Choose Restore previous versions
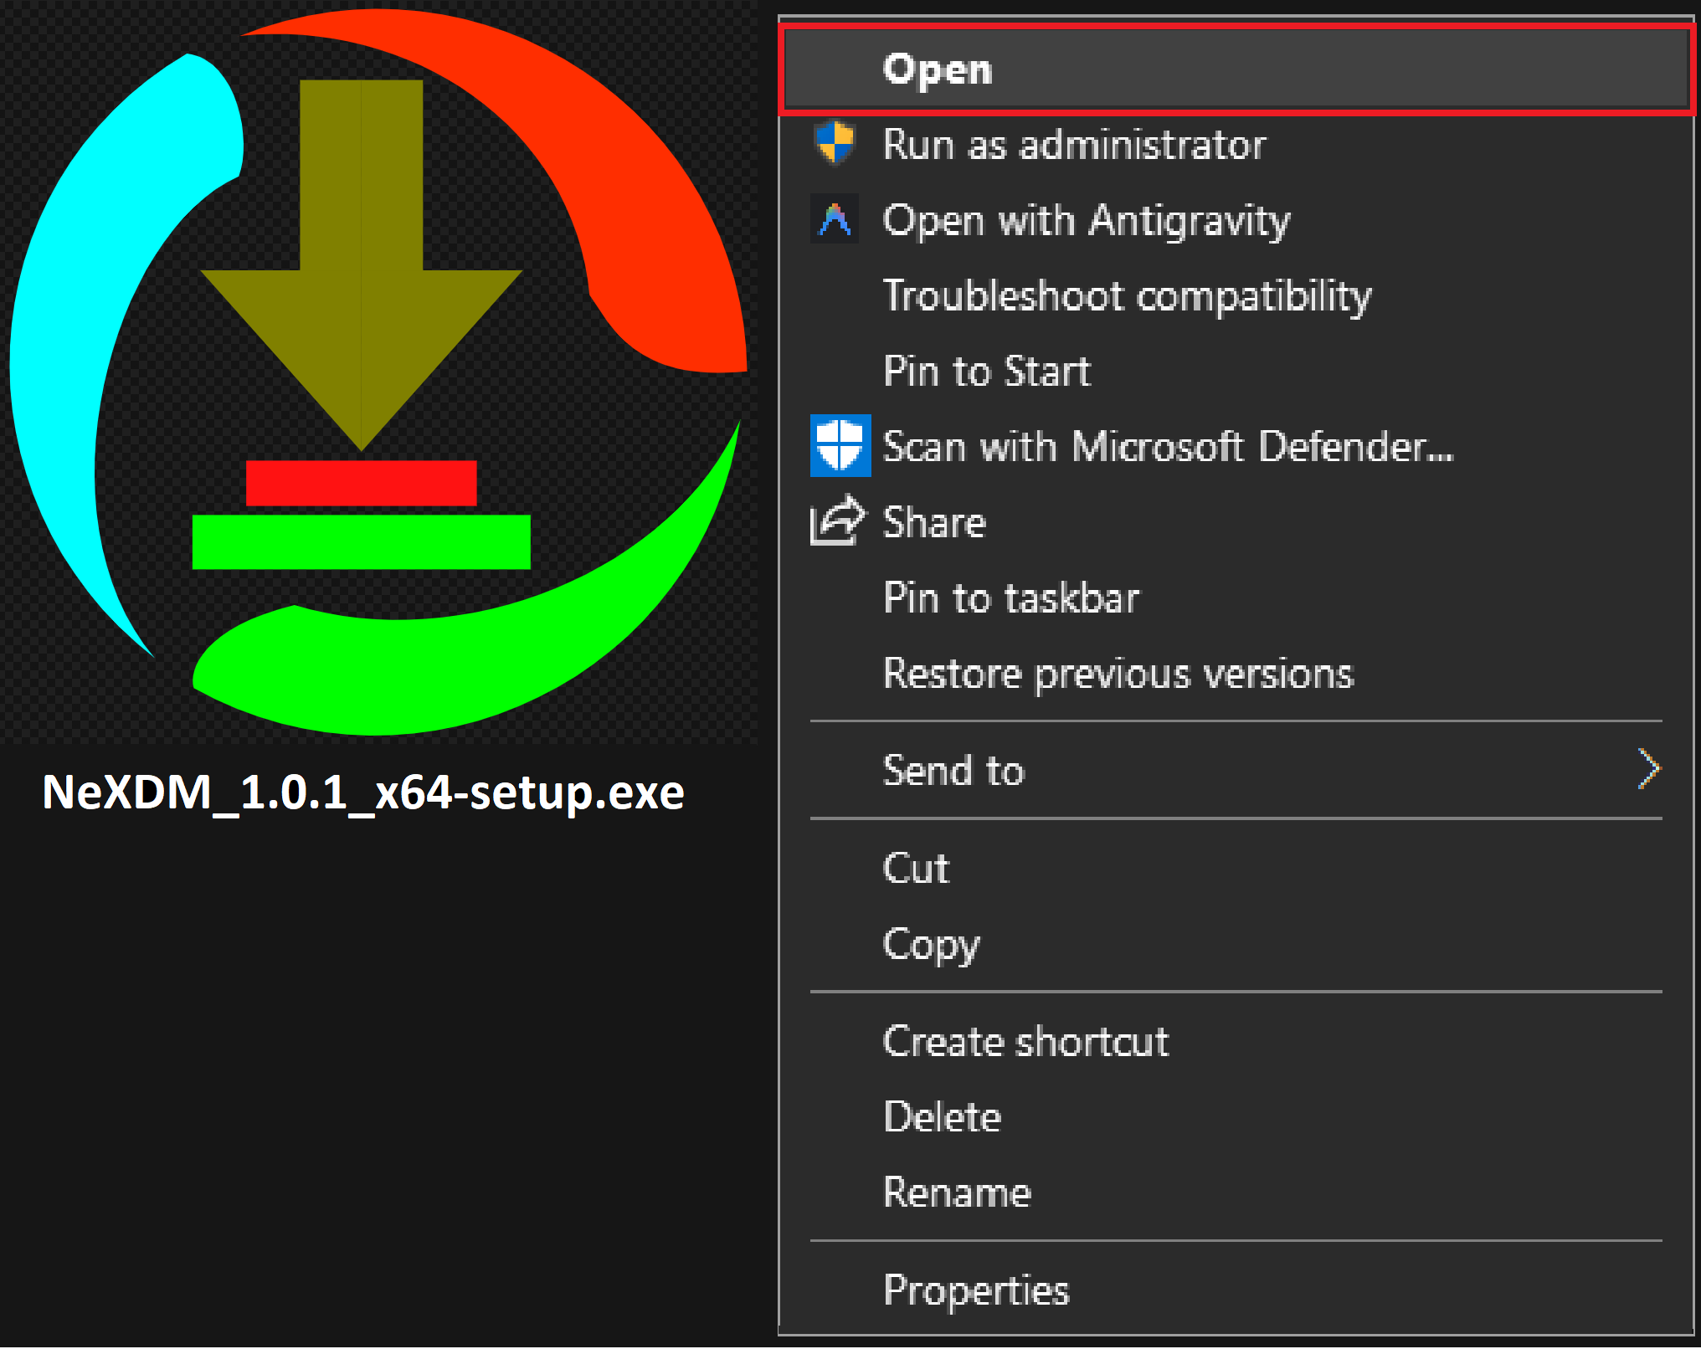1701x1349 pixels. (x=1118, y=673)
